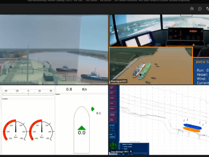Click the green lateral bow-speed arrow
The image size is (209, 157).
click(x=93, y=109)
